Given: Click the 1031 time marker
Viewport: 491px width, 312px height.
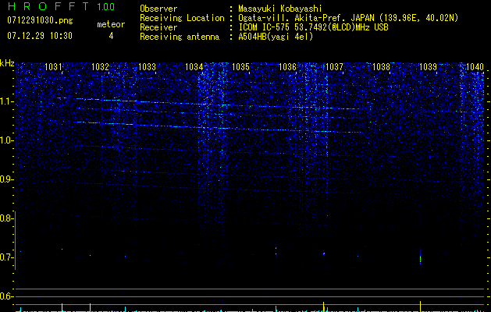Looking at the screenshot, I should point(54,68).
